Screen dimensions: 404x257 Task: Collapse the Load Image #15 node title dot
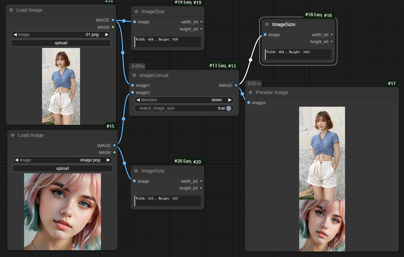[x=13, y=135]
